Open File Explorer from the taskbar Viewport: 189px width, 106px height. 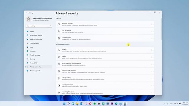[x=77, y=104]
